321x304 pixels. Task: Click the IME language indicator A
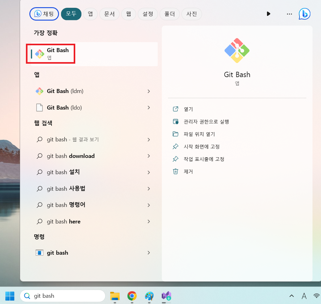304,296
